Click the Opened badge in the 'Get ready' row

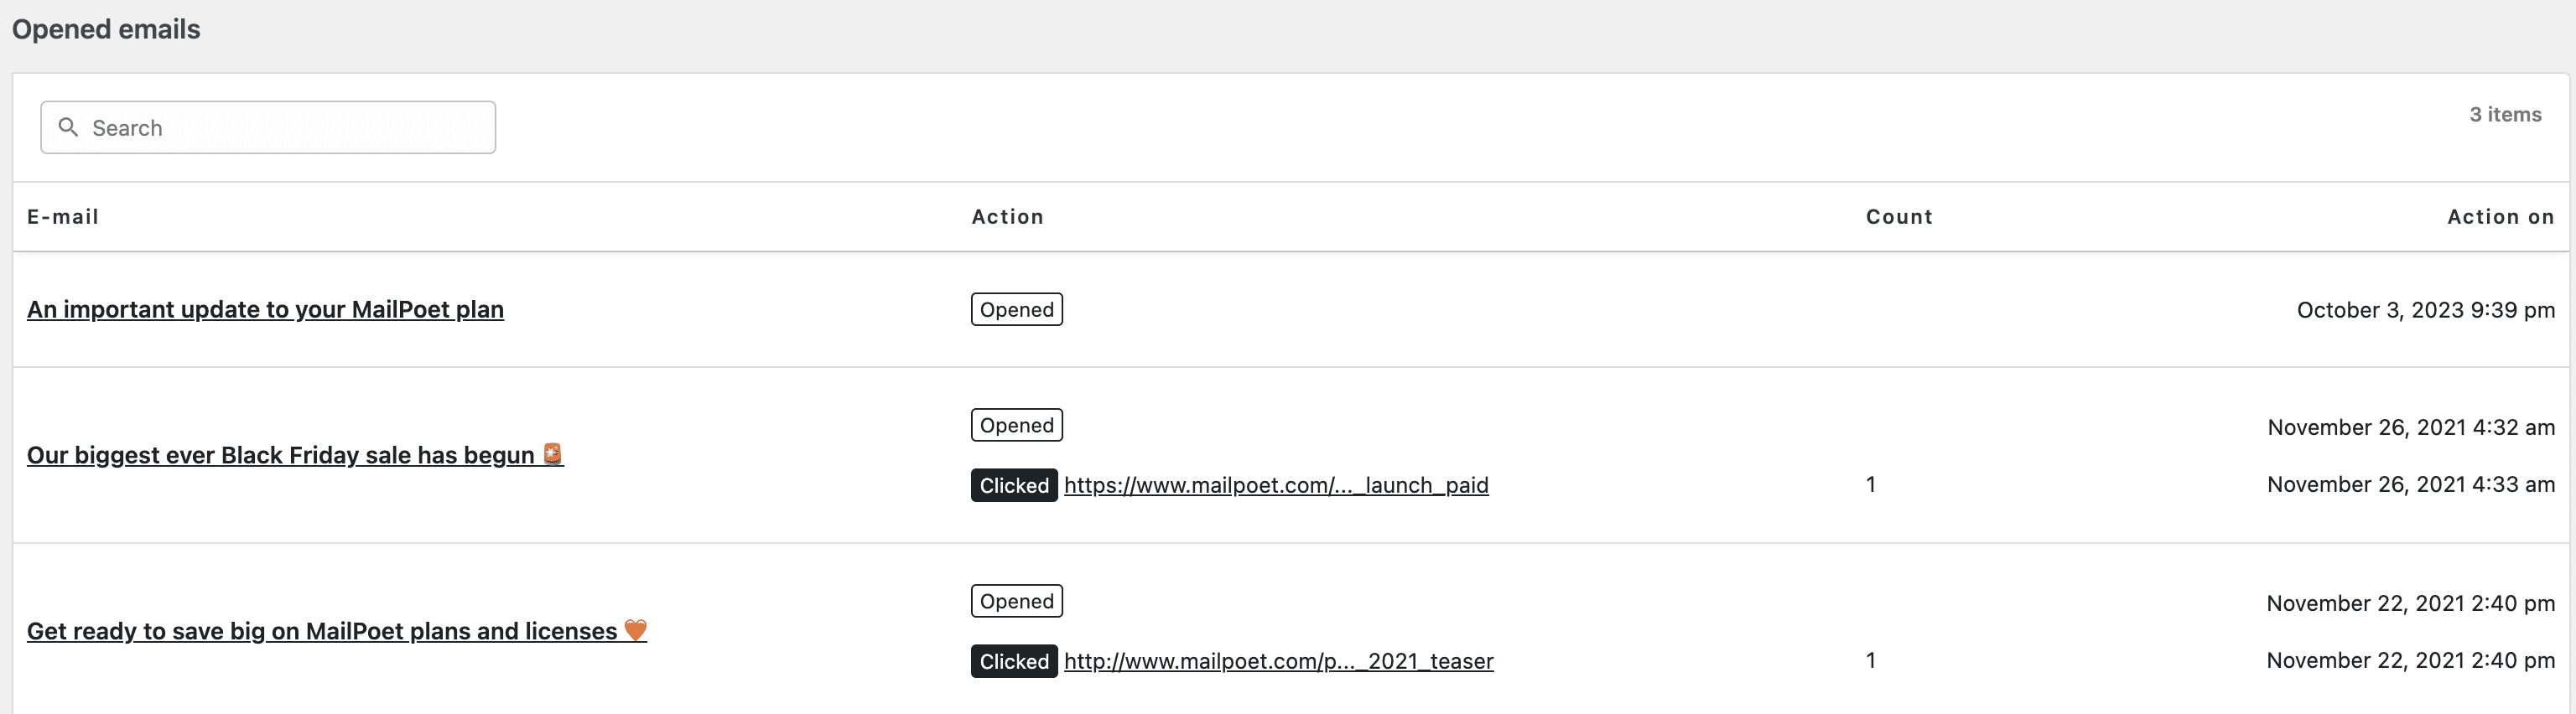(x=1016, y=602)
